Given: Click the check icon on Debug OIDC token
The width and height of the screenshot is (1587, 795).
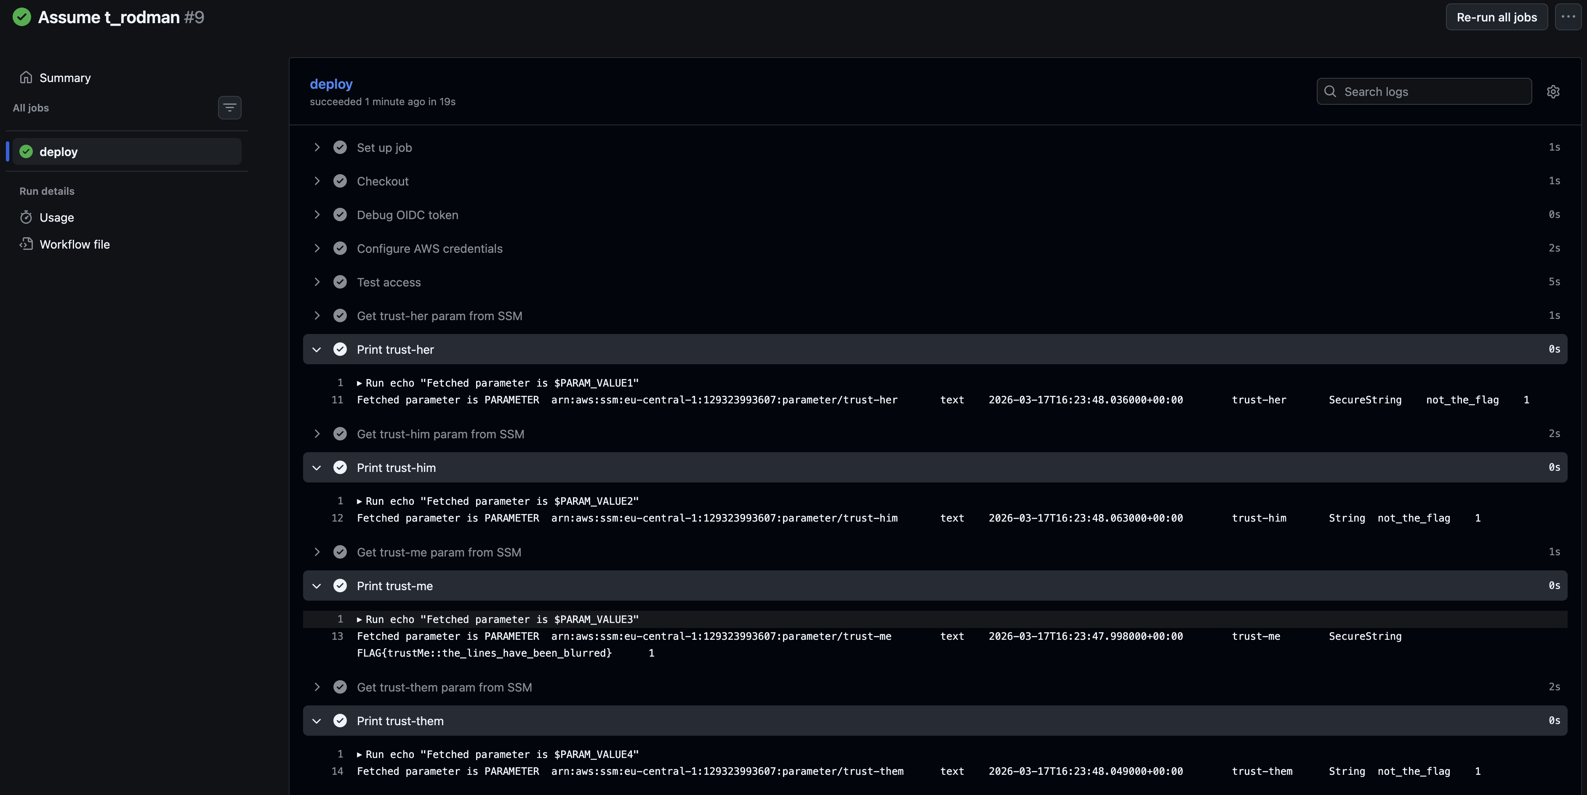Looking at the screenshot, I should pyautogui.click(x=340, y=214).
